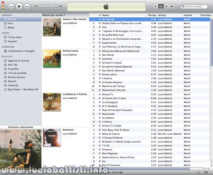Open Musica in the library sidebar
This screenshot has height=175, width=213.
click(x=21, y=19)
